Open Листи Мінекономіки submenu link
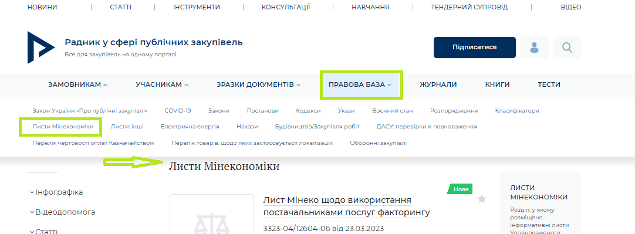The image size is (635, 234). point(60,127)
